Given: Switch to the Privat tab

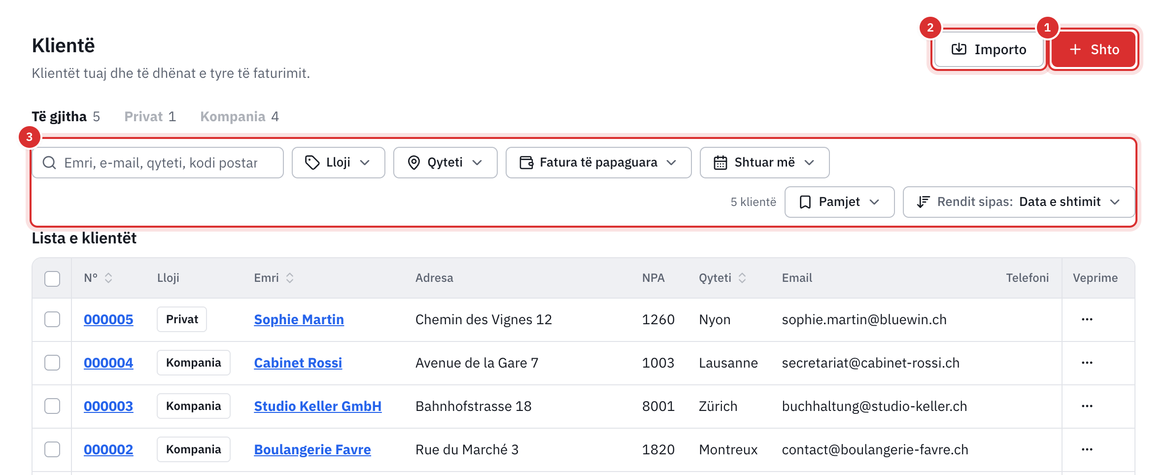Looking at the screenshot, I should tap(150, 117).
